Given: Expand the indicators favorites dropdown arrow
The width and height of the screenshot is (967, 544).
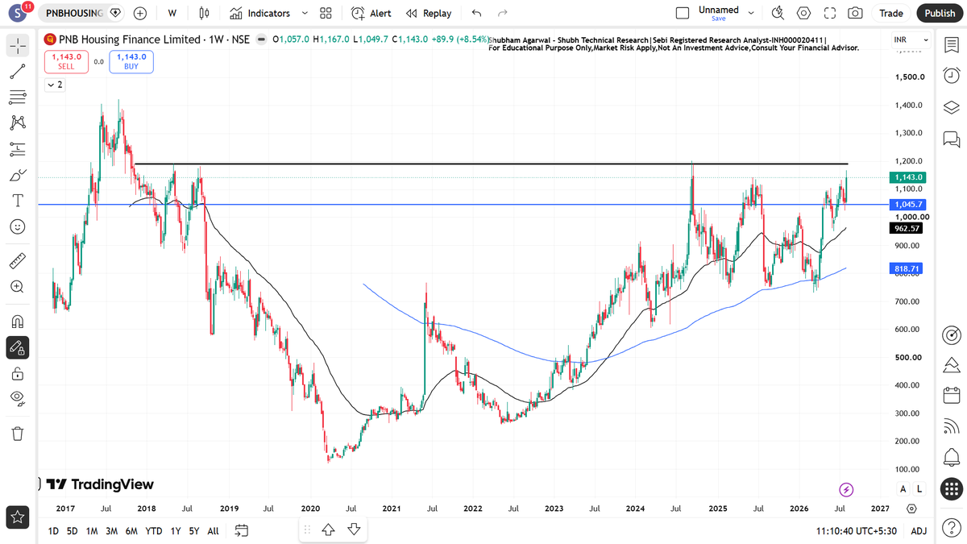Looking at the screenshot, I should click(x=304, y=13).
